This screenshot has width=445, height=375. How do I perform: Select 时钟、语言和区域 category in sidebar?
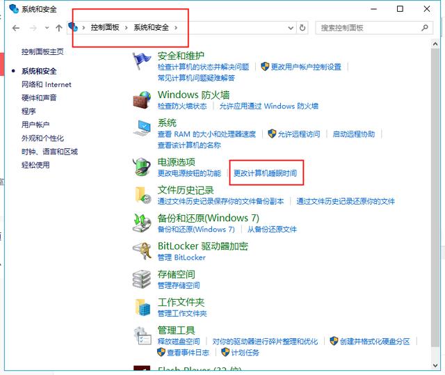click(x=49, y=152)
